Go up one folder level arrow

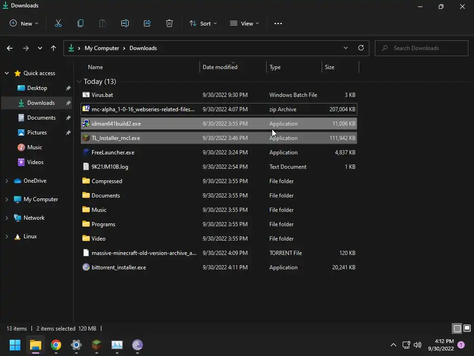point(54,48)
